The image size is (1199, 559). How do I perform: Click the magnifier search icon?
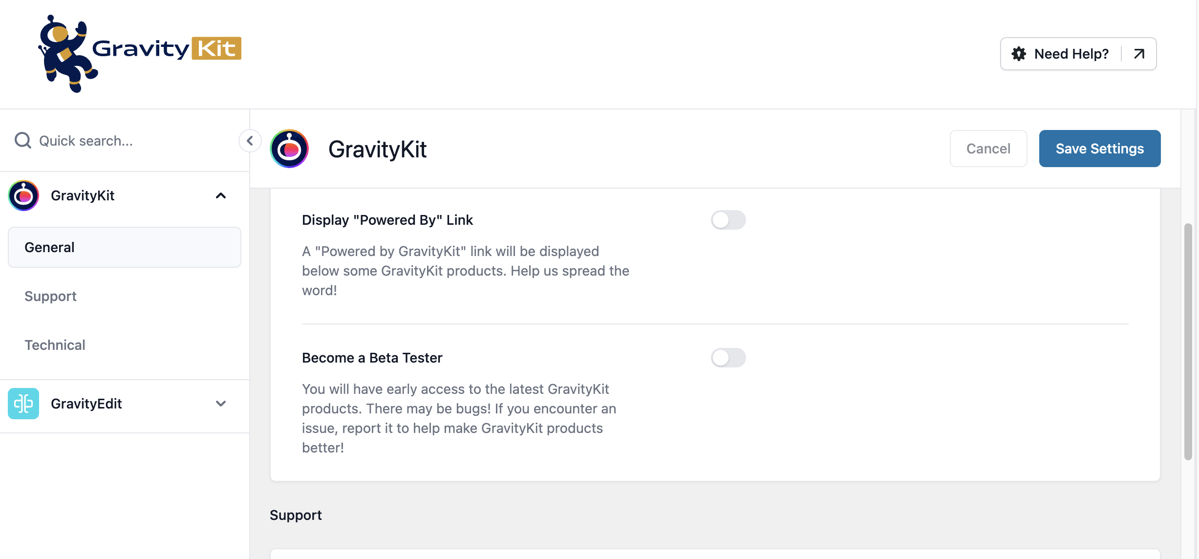22,141
